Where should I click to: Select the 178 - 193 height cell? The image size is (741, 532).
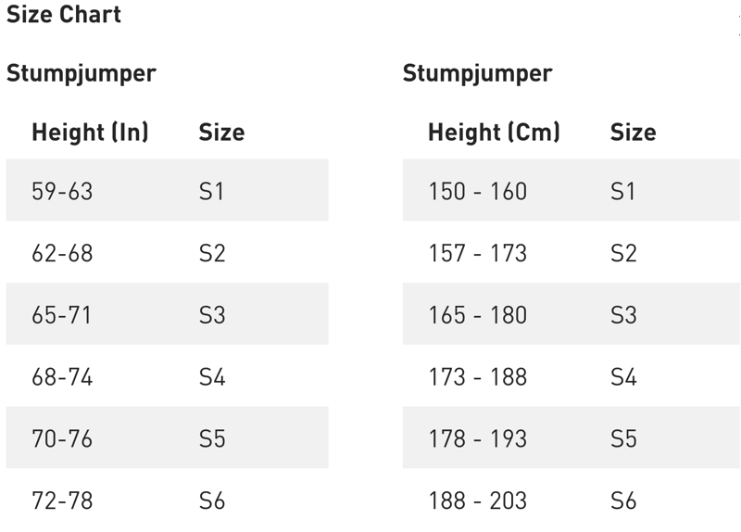pyautogui.click(x=477, y=438)
